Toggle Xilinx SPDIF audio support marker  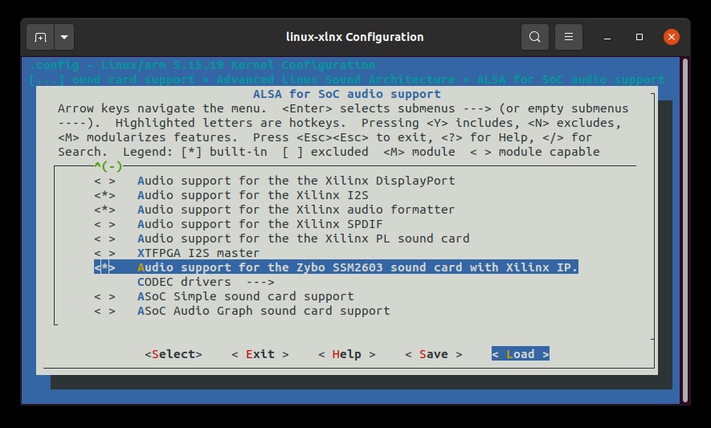tap(104, 224)
